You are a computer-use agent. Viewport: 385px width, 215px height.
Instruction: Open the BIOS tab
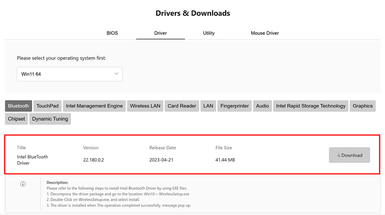(112, 33)
